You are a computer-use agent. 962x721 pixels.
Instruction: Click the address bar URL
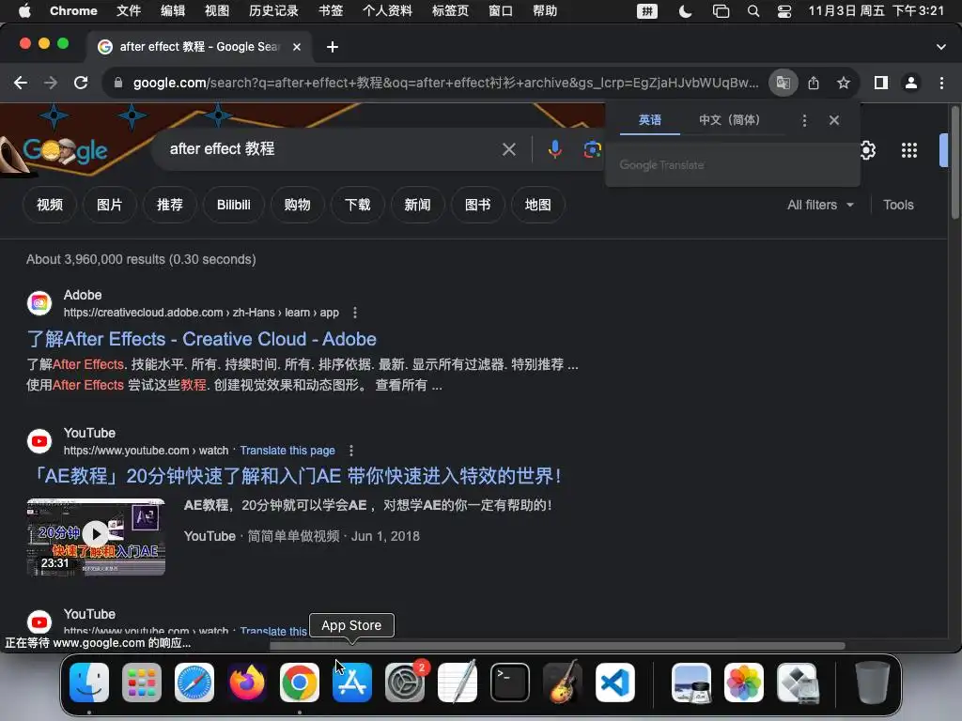tap(445, 83)
